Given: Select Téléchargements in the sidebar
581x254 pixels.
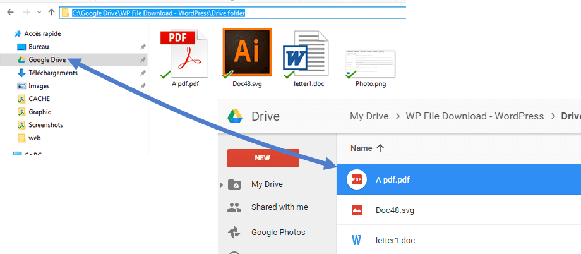Looking at the screenshot, I should 52,73.
